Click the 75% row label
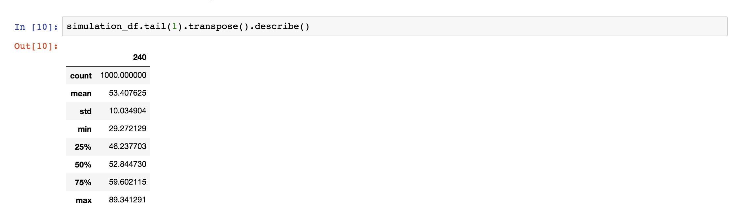 click(83, 183)
